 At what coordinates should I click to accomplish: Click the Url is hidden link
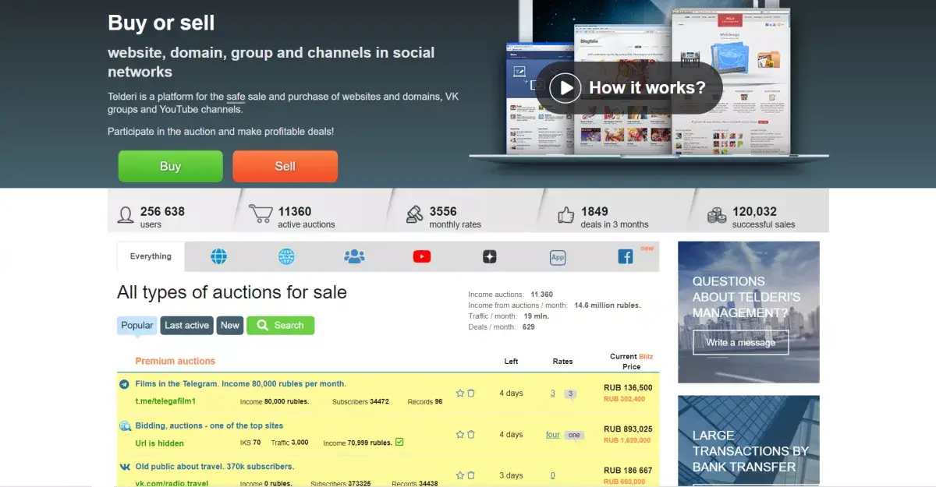pos(160,443)
